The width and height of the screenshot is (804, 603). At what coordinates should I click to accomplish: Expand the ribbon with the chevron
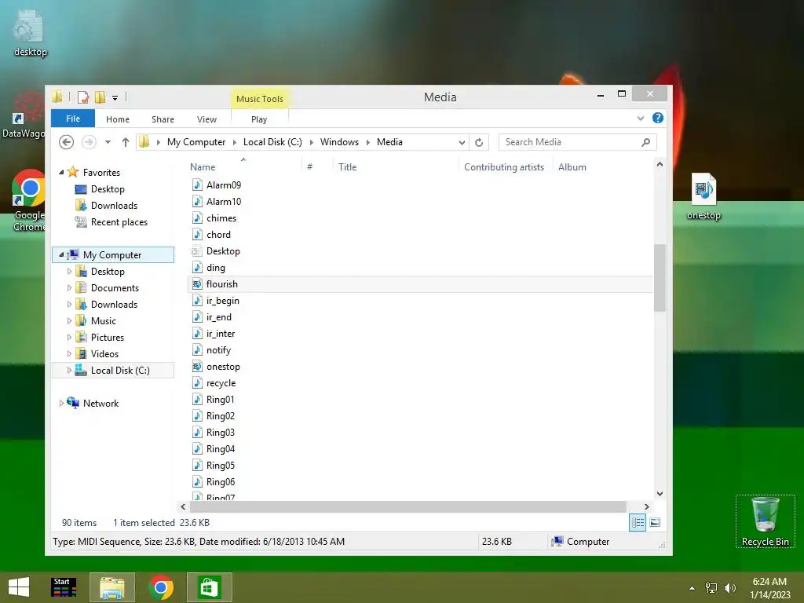click(641, 119)
